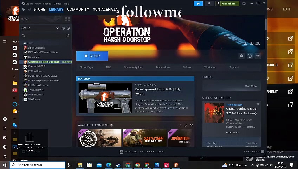Open Steam notifications bell icon
Screen dimensions: 298x169
coord(209,4)
